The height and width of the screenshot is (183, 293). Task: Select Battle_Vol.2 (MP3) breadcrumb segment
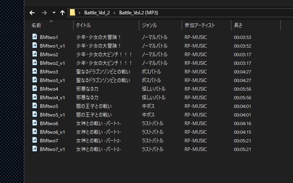pos(138,13)
